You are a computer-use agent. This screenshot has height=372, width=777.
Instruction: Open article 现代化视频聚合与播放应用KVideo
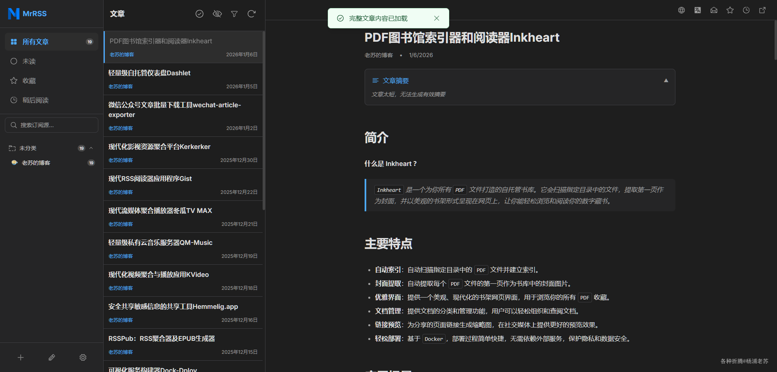click(x=183, y=281)
